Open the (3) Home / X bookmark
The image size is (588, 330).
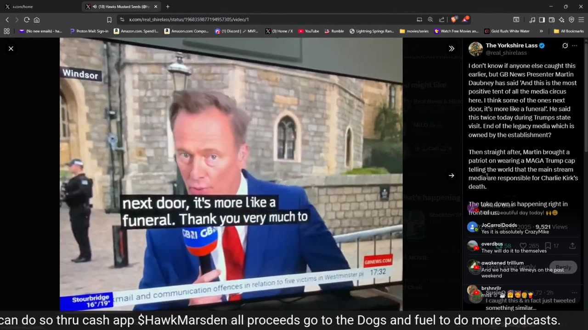pos(279,31)
